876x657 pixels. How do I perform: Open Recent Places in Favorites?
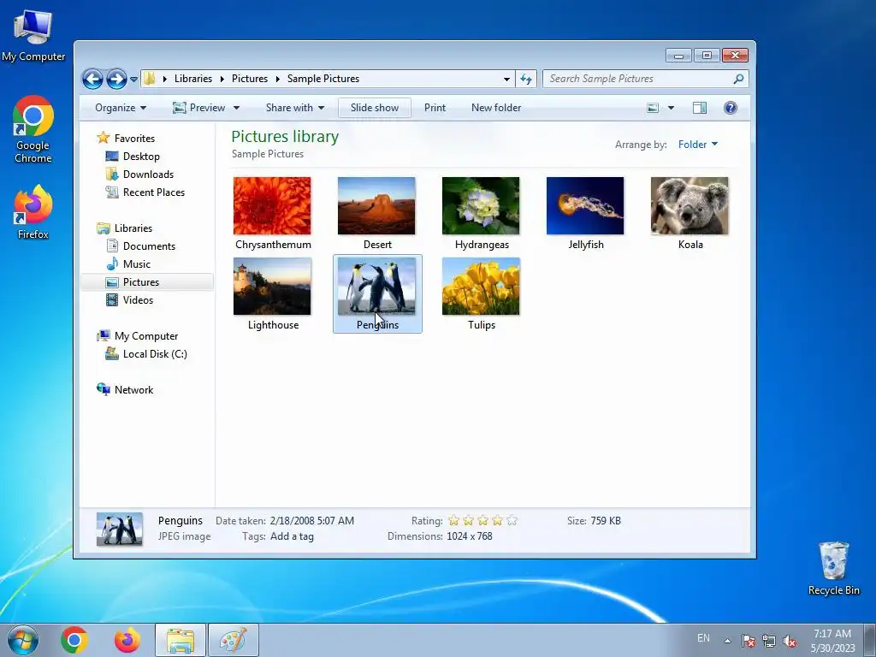[x=154, y=192]
